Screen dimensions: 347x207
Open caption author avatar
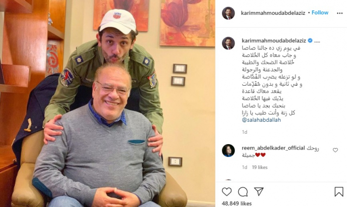coord(229,43)
